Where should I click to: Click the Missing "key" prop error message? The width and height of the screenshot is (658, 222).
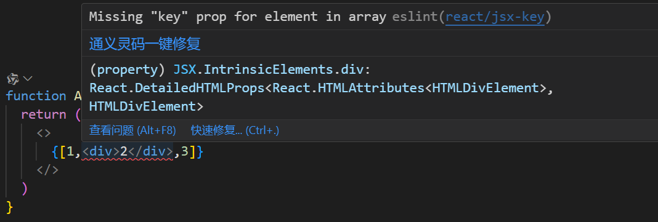(238, 17)
